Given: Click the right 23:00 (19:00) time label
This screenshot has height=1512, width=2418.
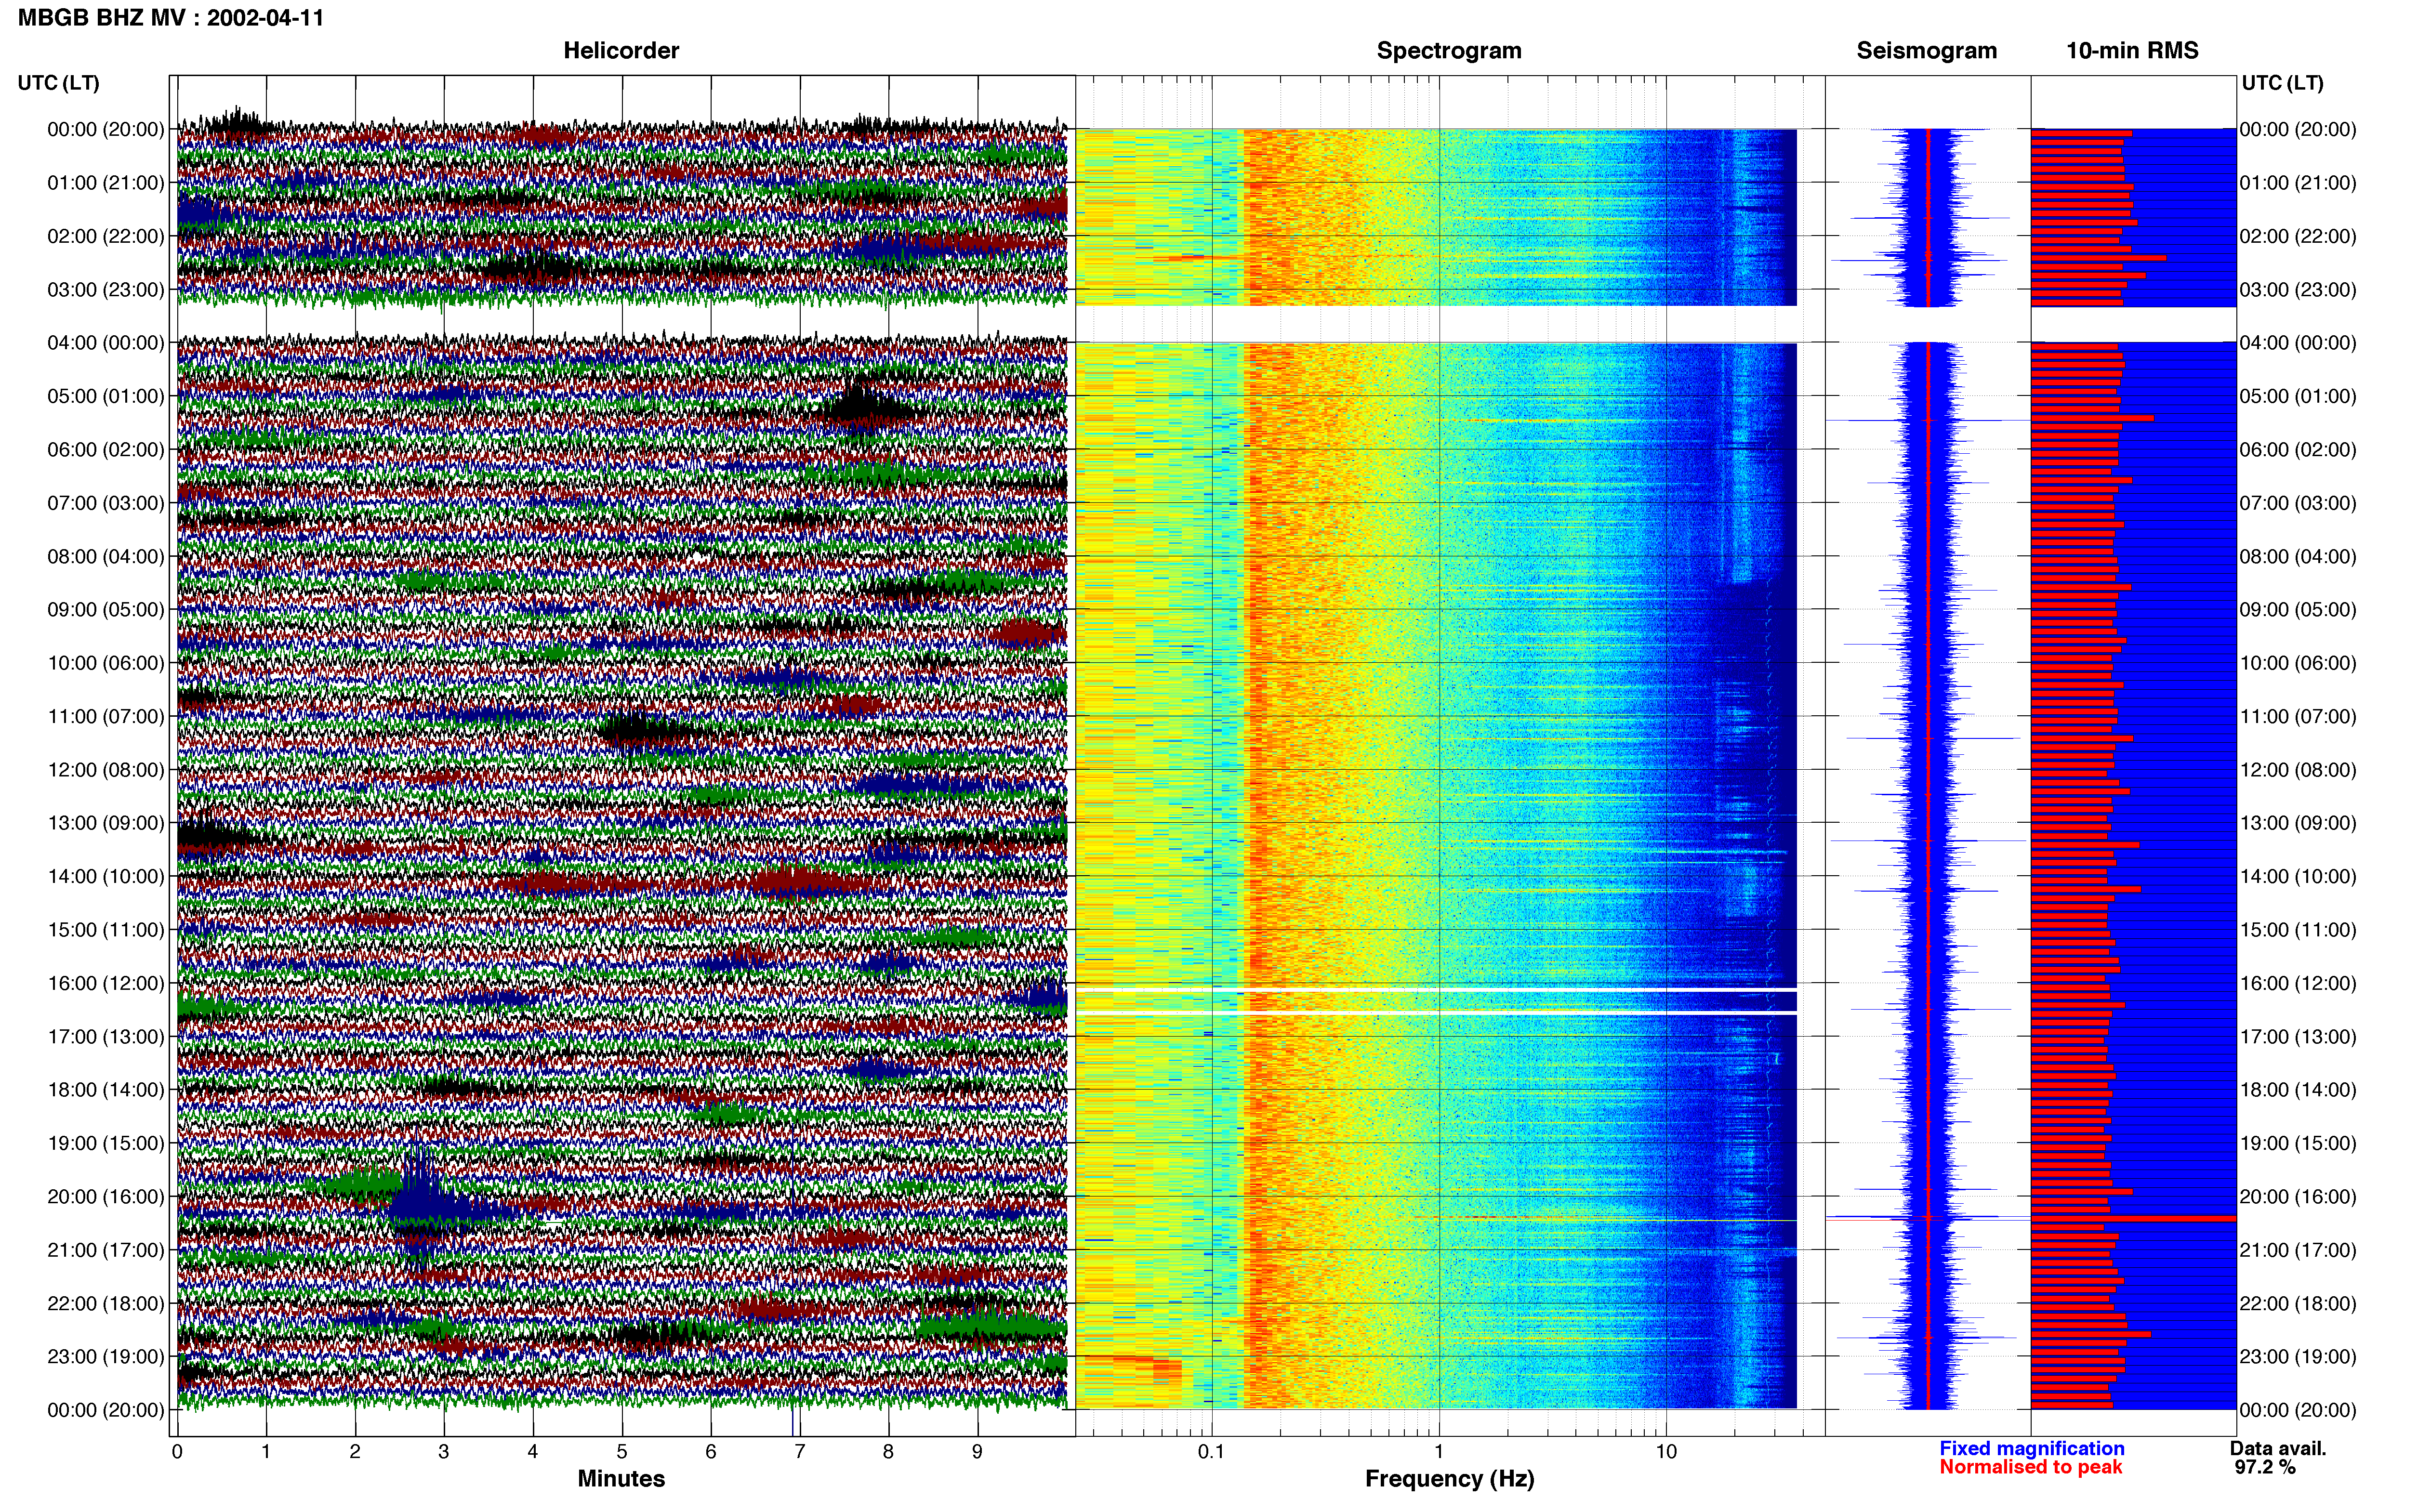Looking at the screenshot, I should pos(2298,1357).
